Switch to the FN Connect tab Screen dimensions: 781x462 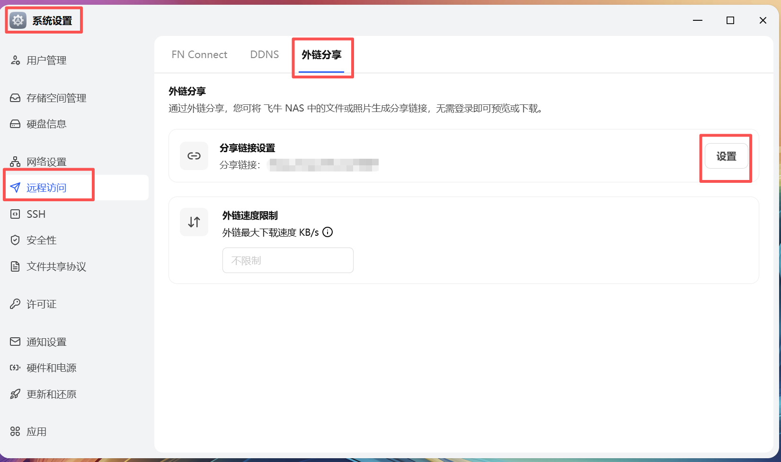tap(199, 55)
